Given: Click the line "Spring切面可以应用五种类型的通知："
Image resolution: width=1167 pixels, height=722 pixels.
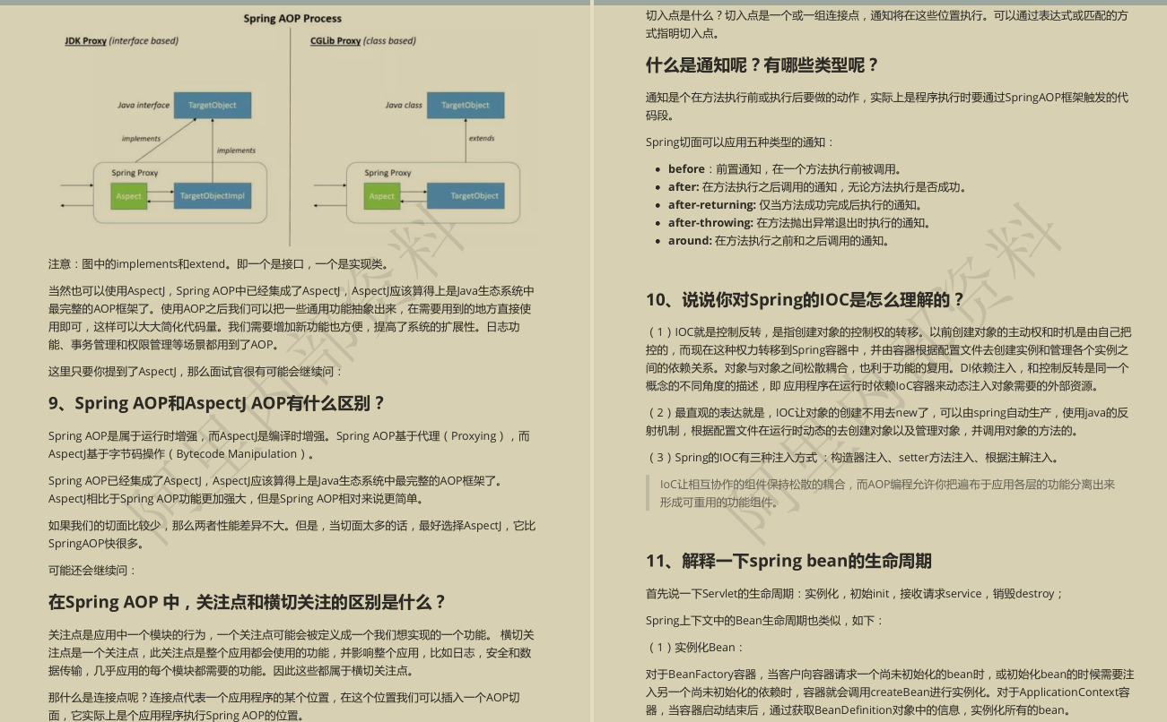Looking at the screenshot, I should (740, 142).
